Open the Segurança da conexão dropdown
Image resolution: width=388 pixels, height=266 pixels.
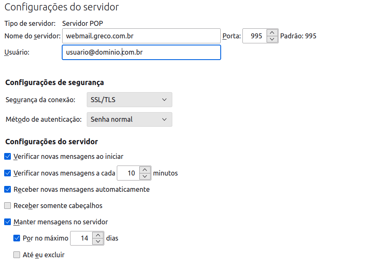point(129,100)
